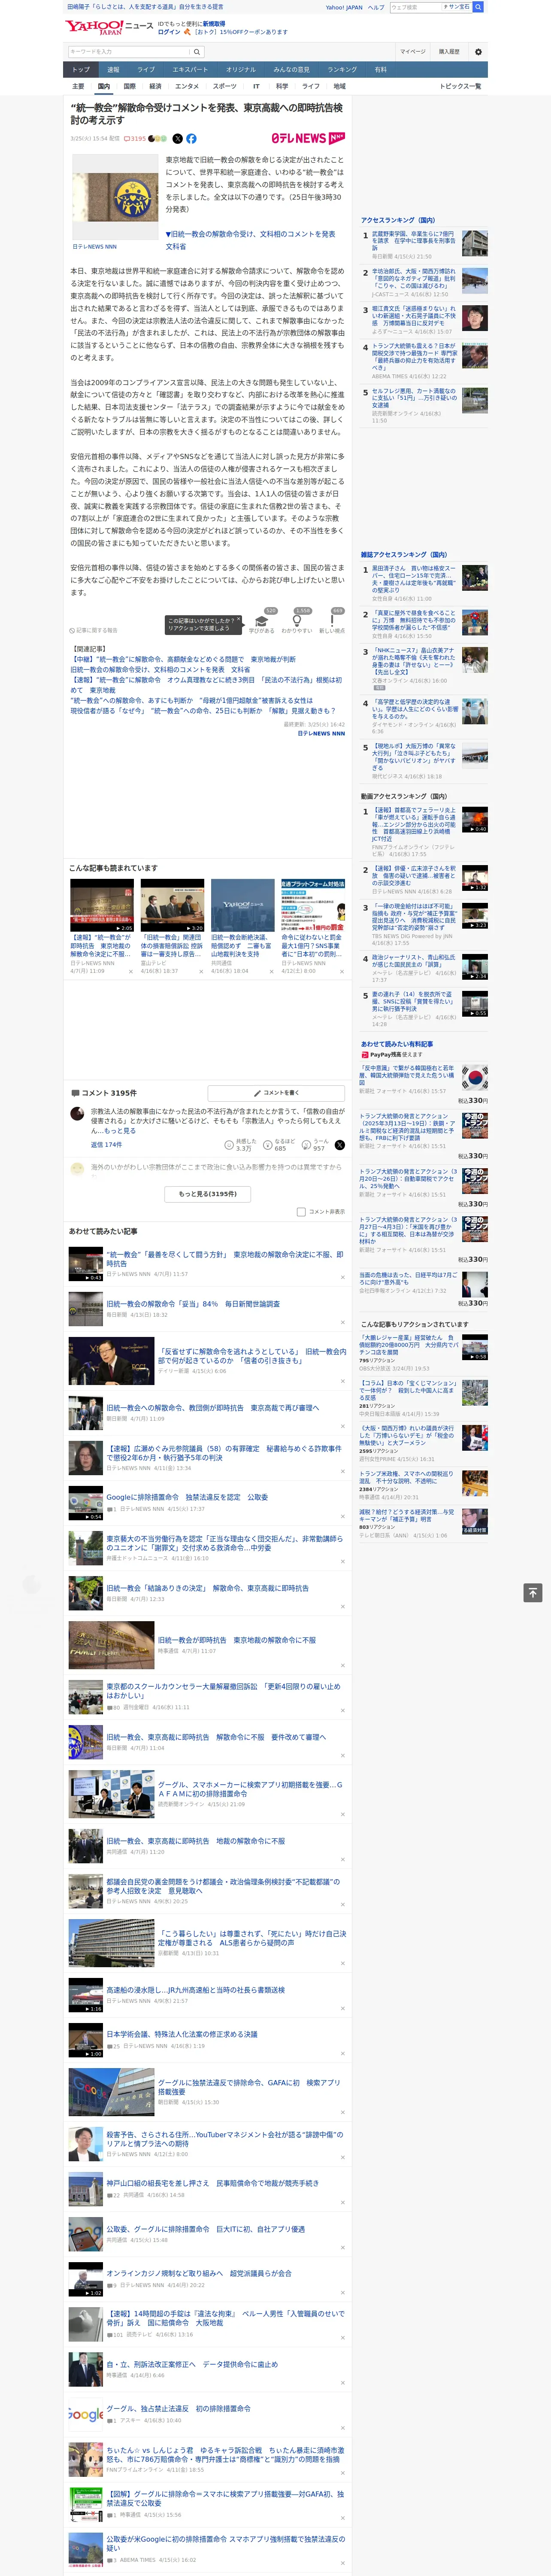Open マイページ link

click(412, 51)
